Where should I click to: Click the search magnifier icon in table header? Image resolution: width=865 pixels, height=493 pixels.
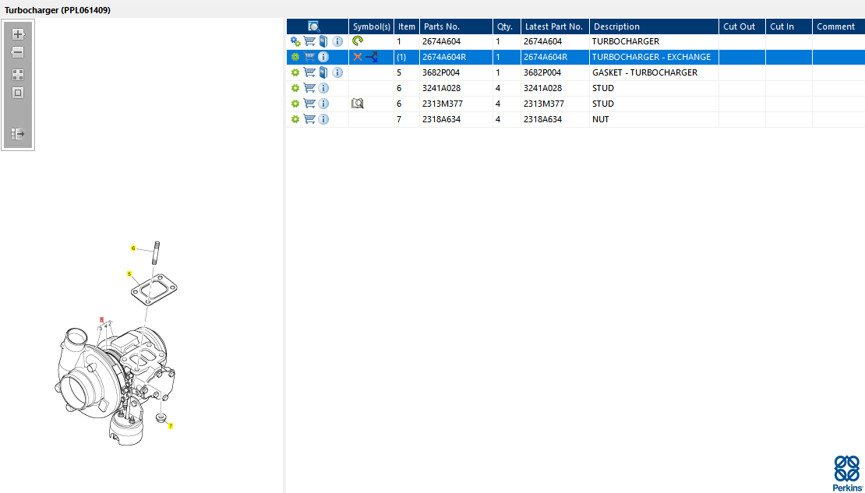pos(314,26)
